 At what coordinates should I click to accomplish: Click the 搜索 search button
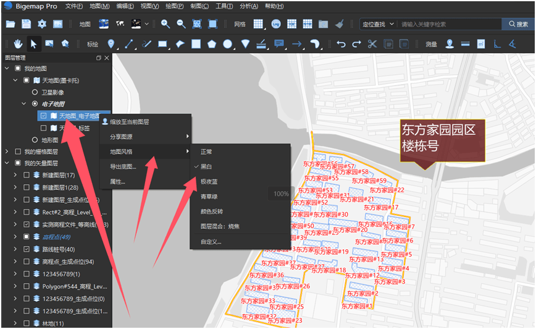pyautogui.click(x=518, y=24)
